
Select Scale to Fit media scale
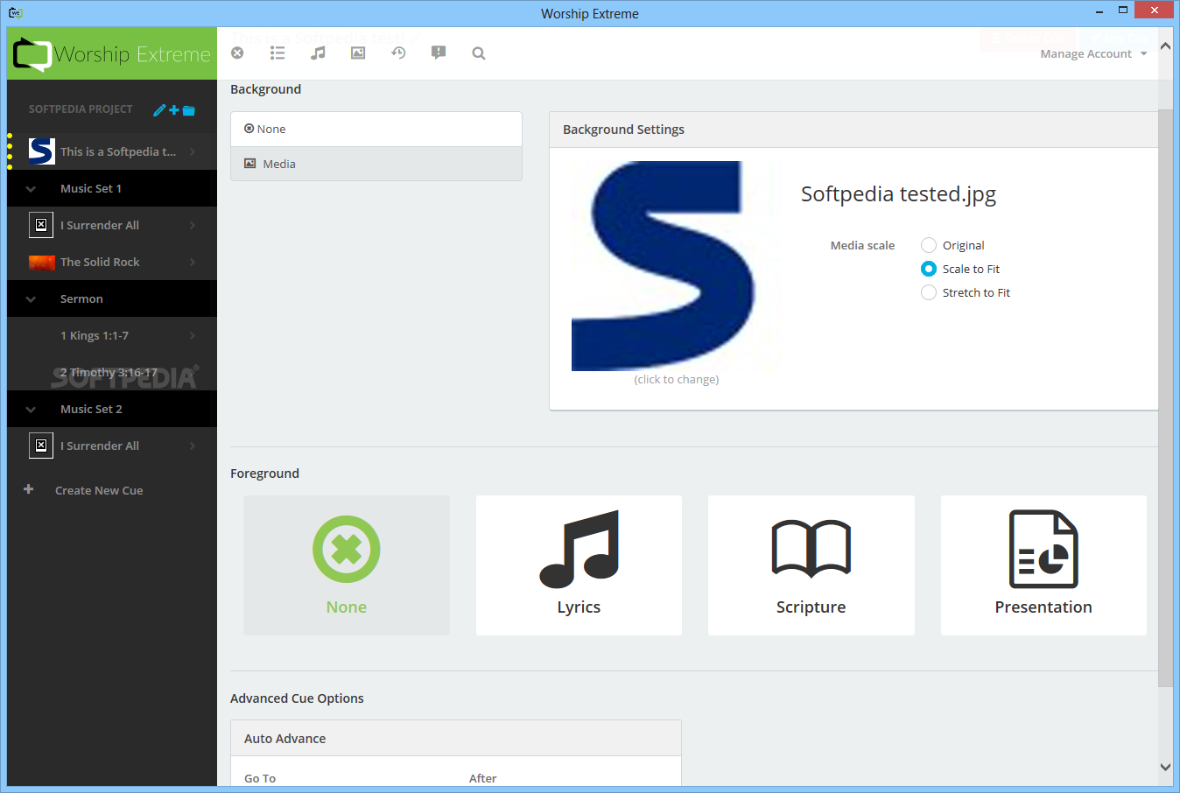tap(929, 269)
